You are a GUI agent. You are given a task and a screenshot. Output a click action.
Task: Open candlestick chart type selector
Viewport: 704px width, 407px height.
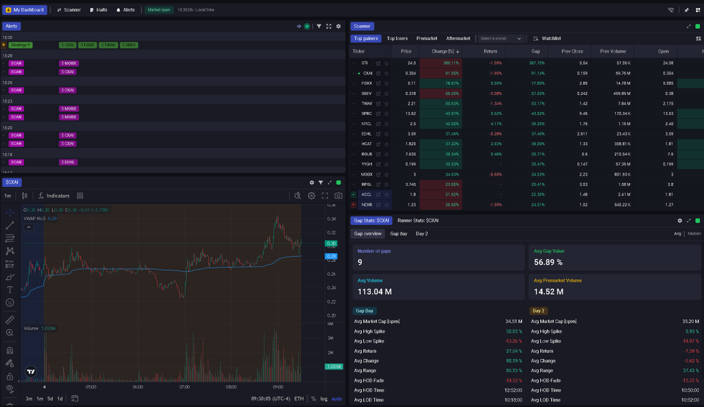coord(25,196)
